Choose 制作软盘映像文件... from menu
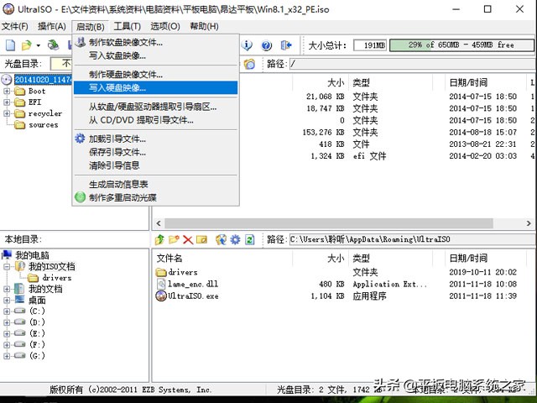This screenshot has width=537, height=403. (x=155, y=43)
